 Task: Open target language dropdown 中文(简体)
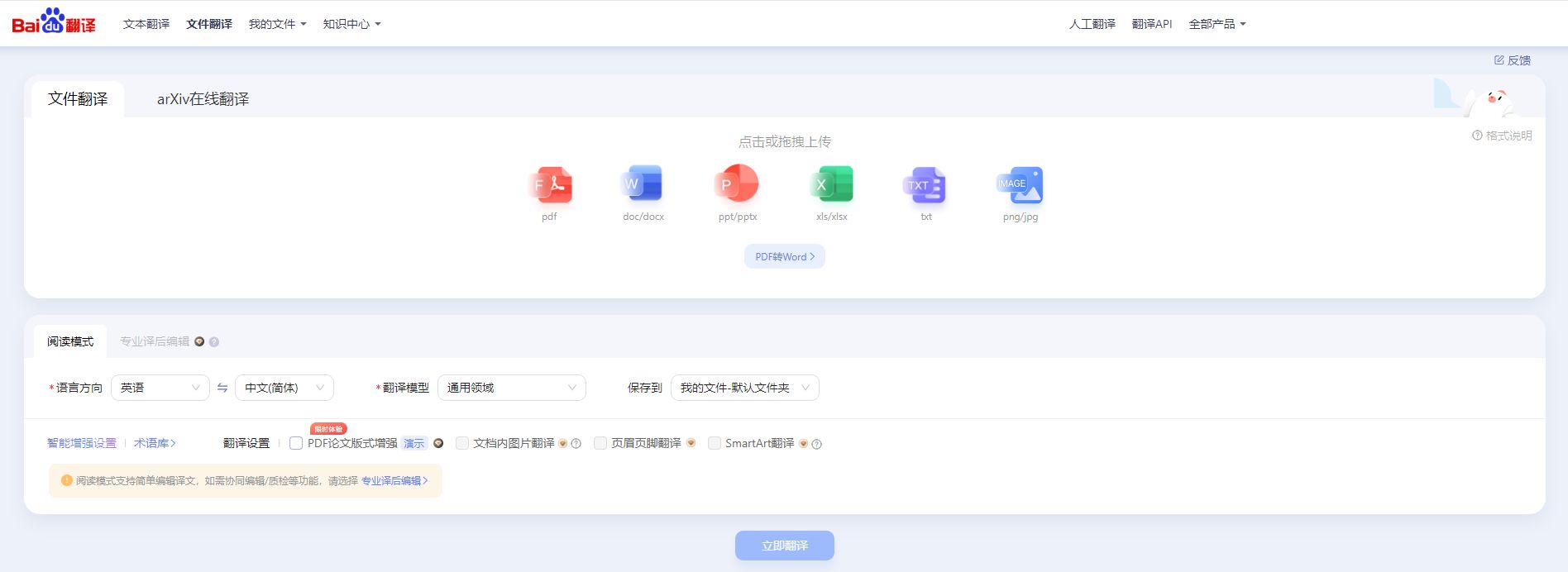pyautogui.click(x=284, y=388)
